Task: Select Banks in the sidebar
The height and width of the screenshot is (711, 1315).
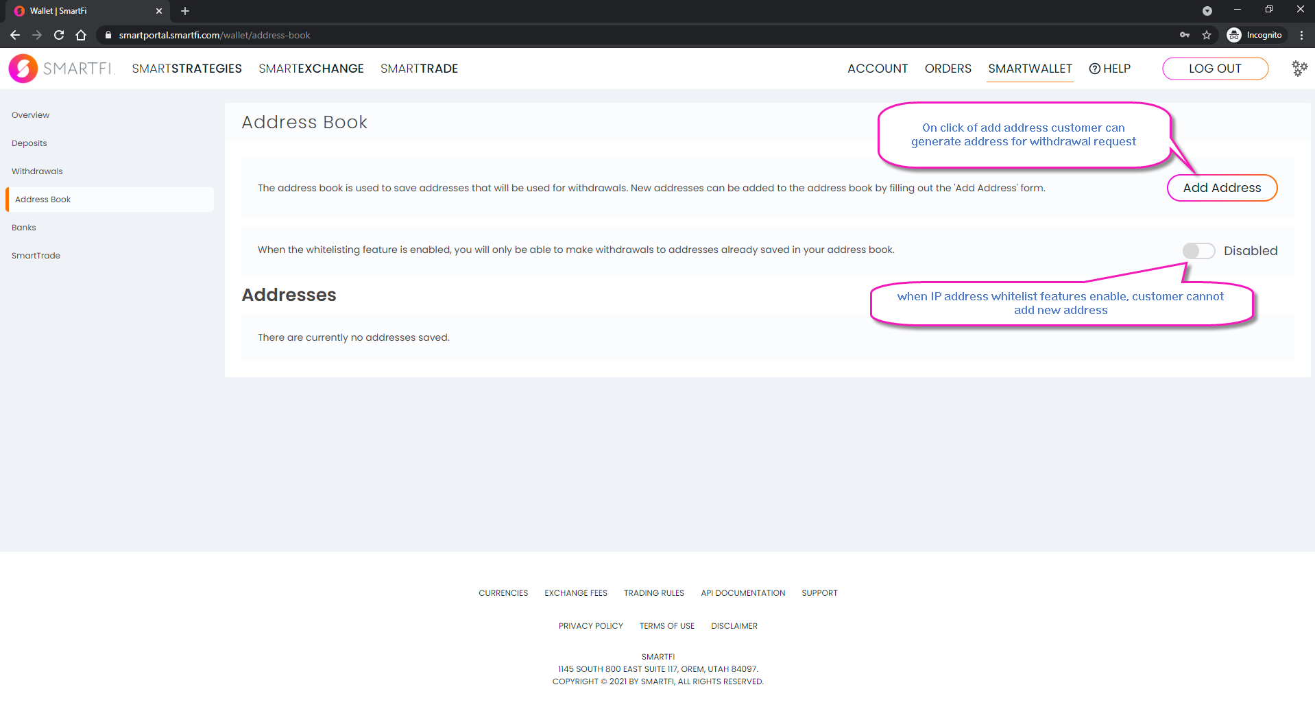Action: pyautogui.click(x=24, y=228)
